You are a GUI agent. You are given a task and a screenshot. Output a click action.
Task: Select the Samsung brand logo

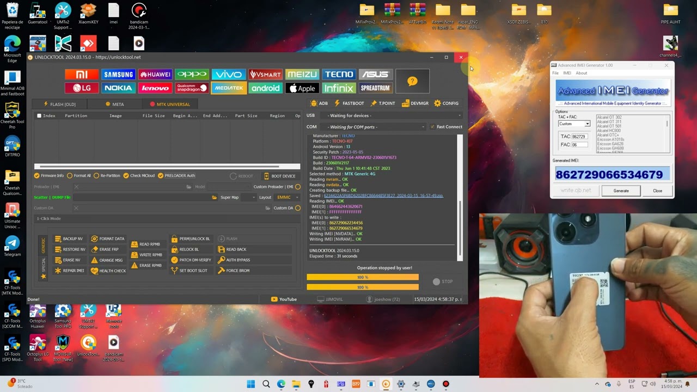(x=118, y=75)
